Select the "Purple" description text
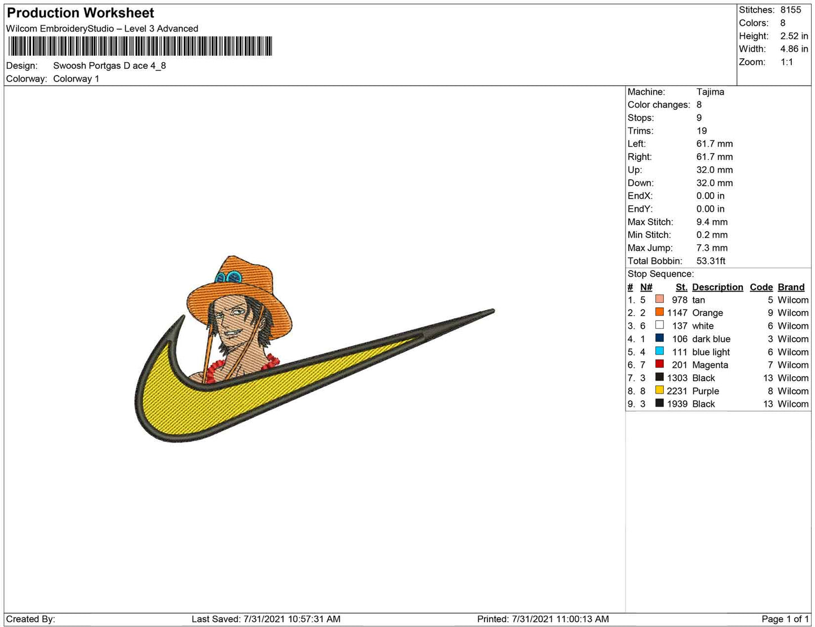This screenshot has width=815, height=627. [706, 391]
